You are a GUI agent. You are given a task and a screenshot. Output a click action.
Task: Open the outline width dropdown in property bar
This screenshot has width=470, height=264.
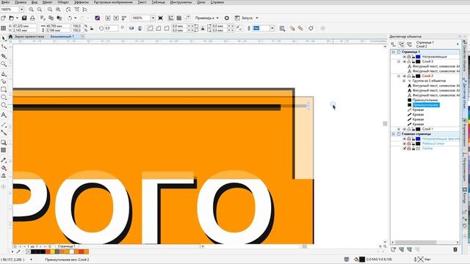(x=272, y=28)
